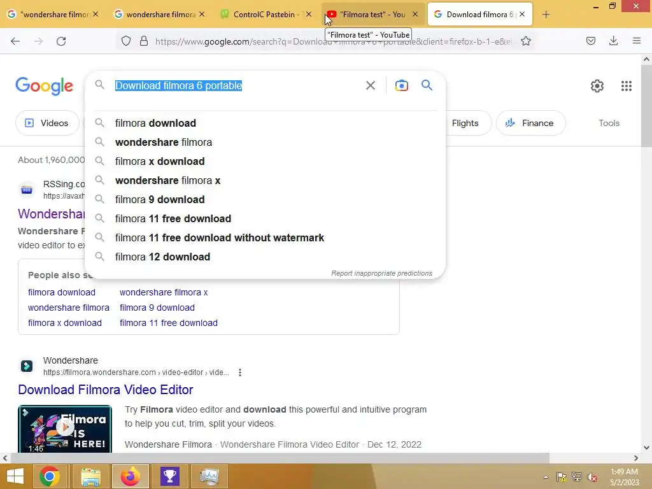Launch Chrome from the taskbar
The width and height of the screenshot is (652, 489).
[50, 476]
